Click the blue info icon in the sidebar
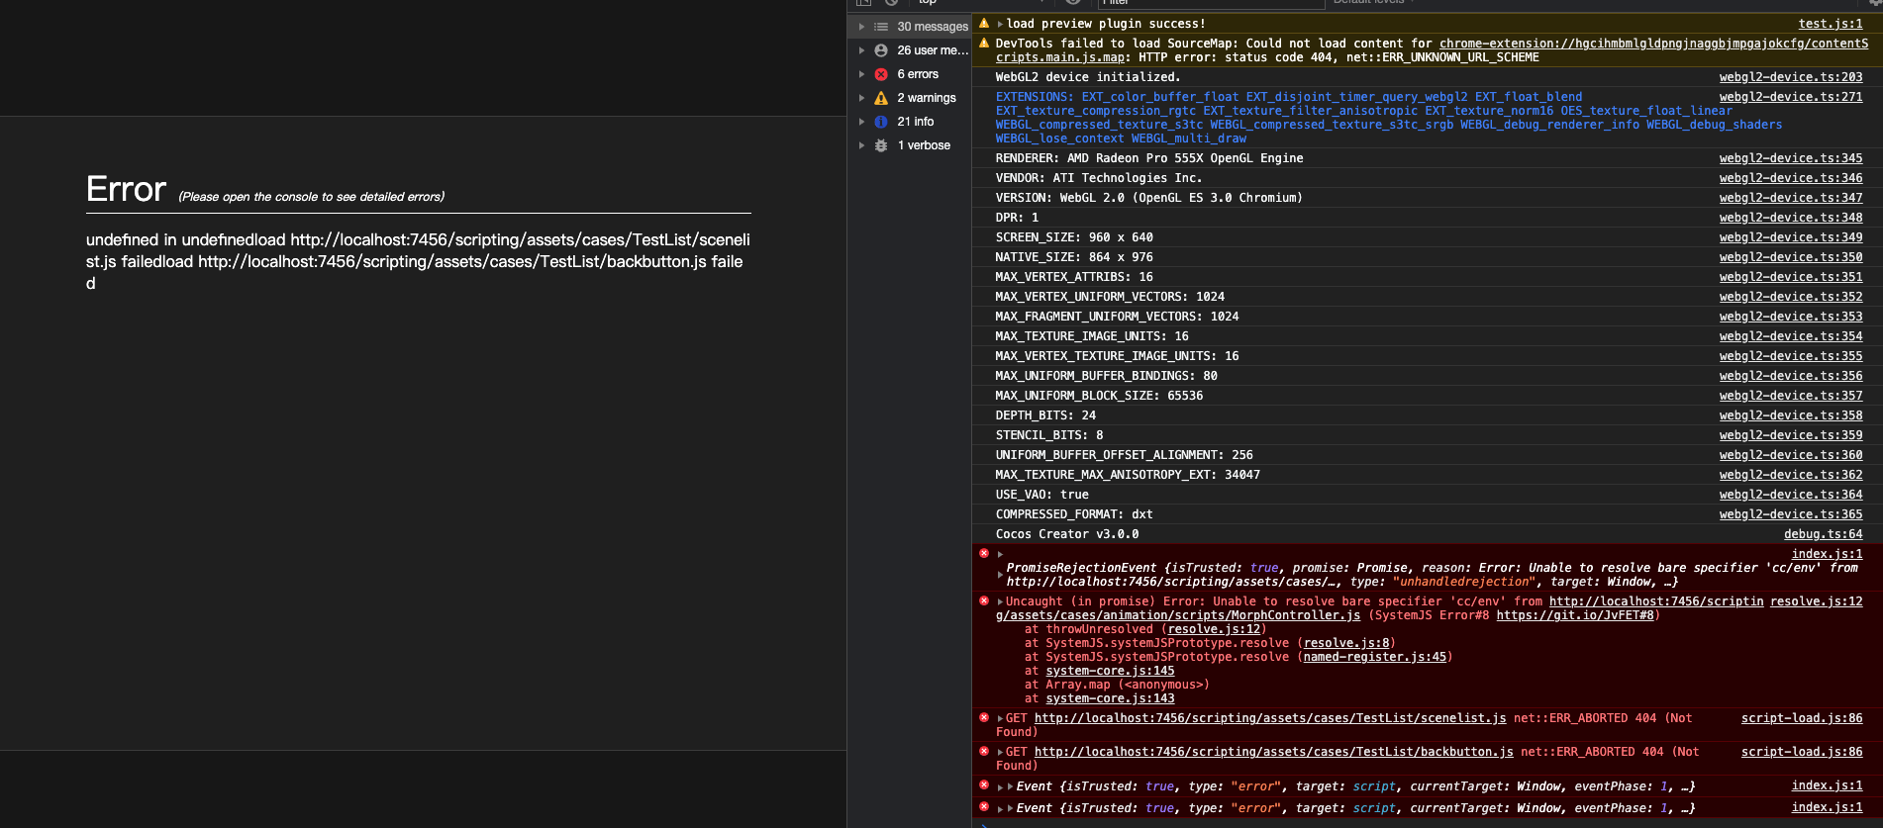 (881, 122)
